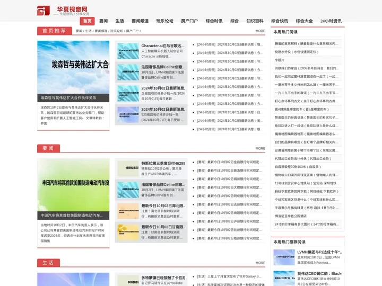
Task: Open 诗歌我们的家园 hot reading link
Action: pos(307,68)
